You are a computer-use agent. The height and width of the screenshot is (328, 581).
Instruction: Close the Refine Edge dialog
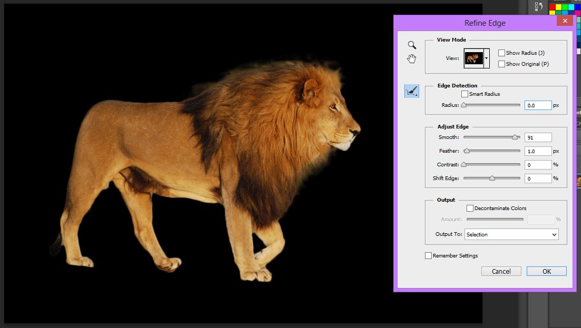point(565,21)
